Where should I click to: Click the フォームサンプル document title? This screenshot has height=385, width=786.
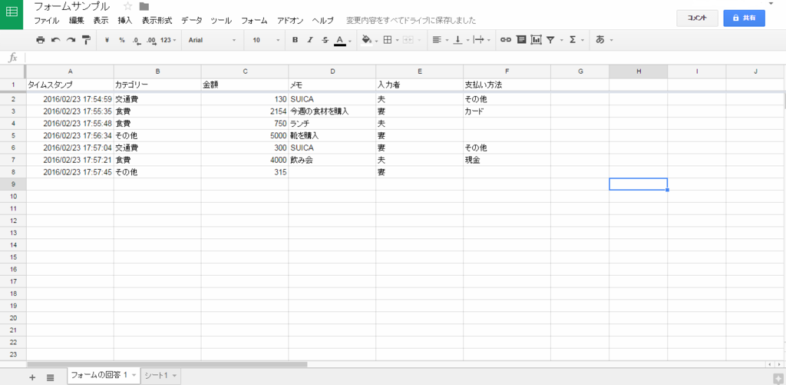(x=71, y=7)
